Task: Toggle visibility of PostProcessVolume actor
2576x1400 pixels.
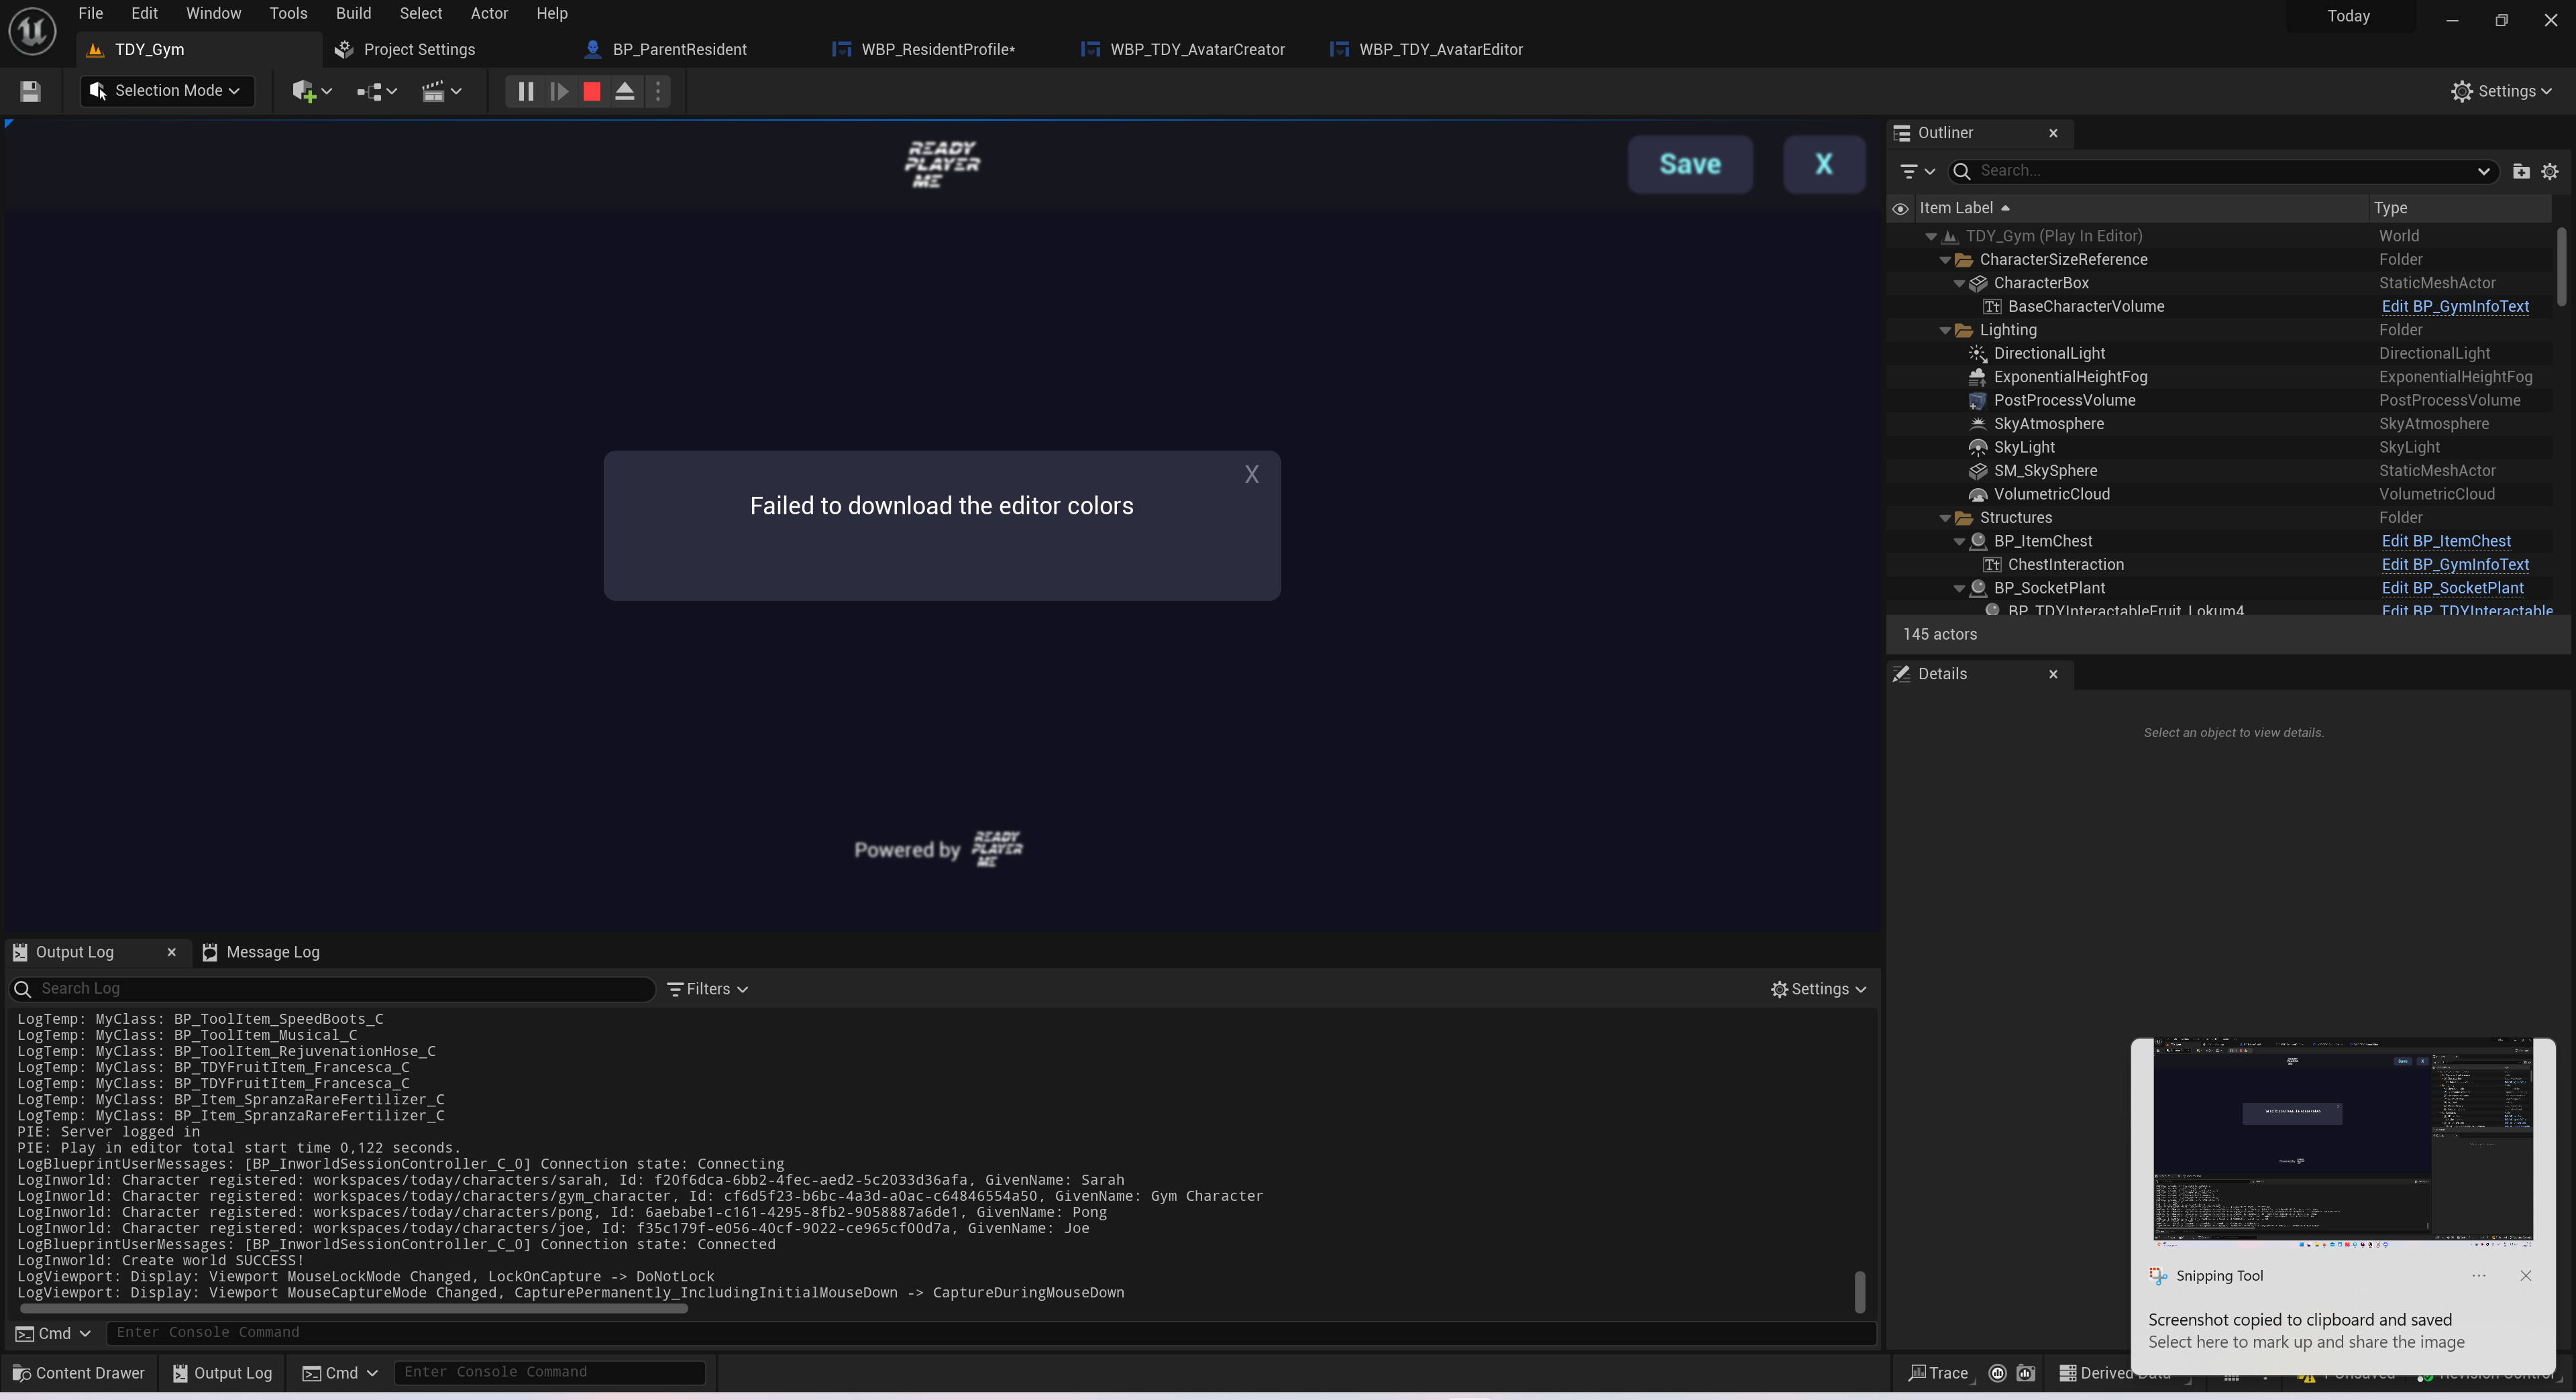Action: [x=1901, y=400]
